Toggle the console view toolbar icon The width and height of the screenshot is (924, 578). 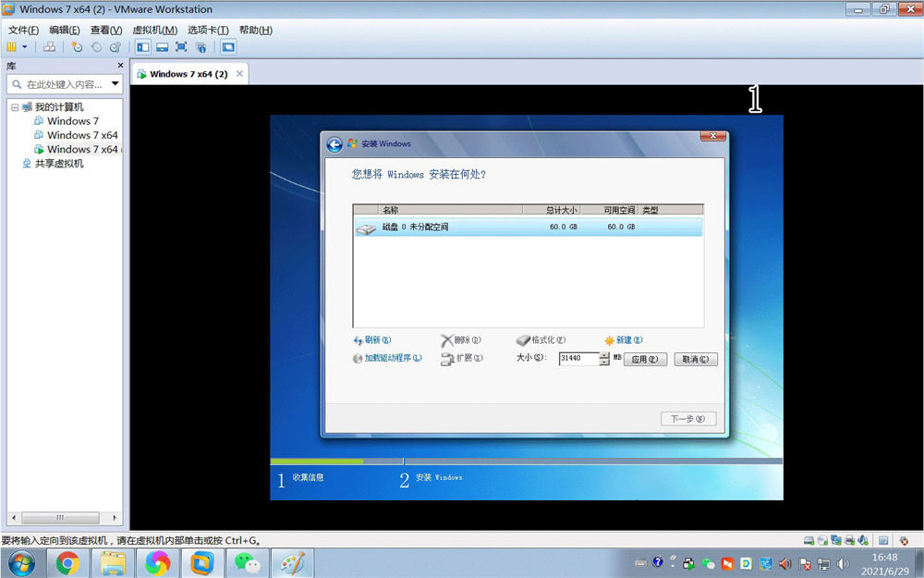click(228, 47)
